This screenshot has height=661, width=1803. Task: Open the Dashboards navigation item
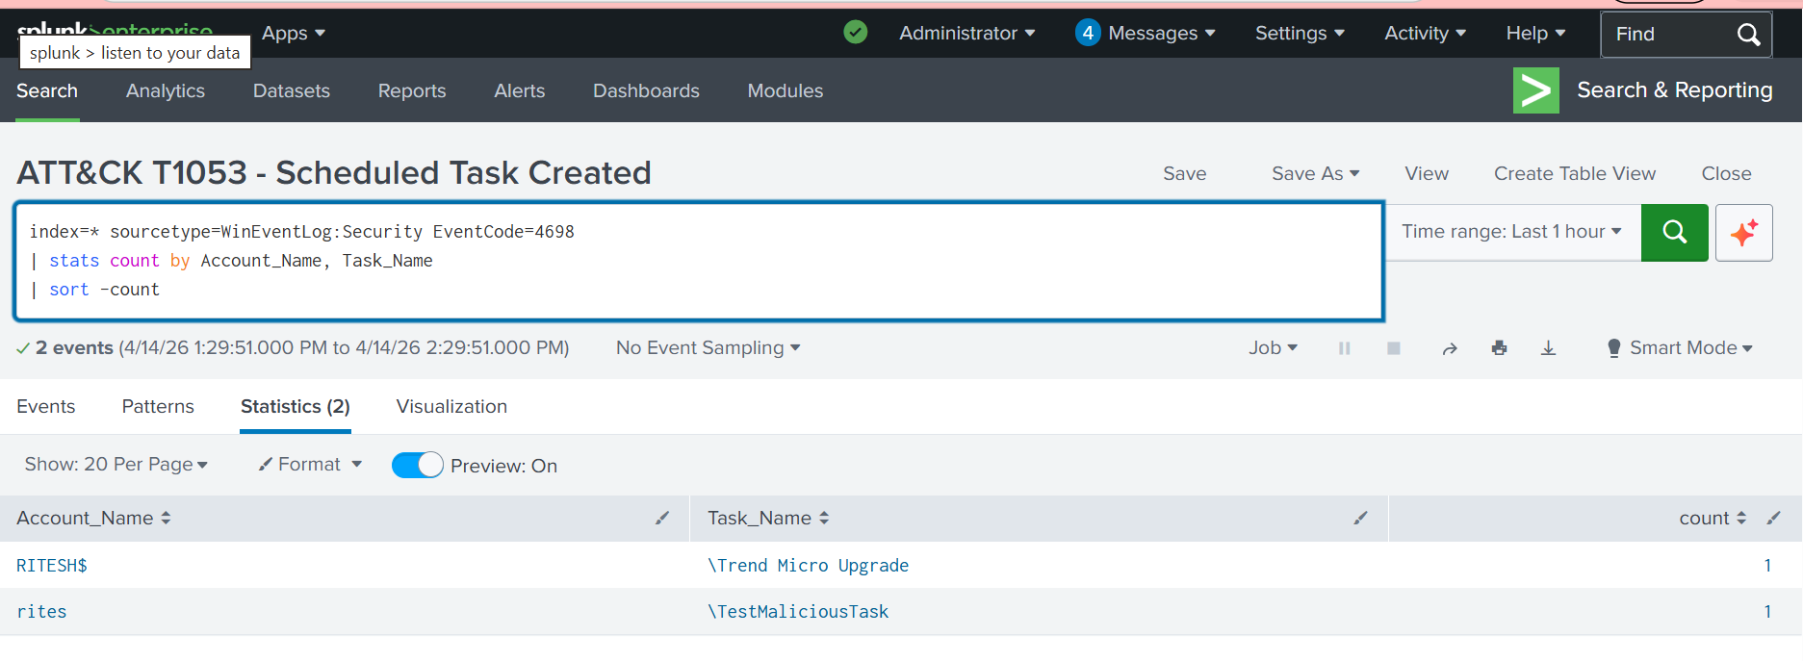(x=646, y=91)
